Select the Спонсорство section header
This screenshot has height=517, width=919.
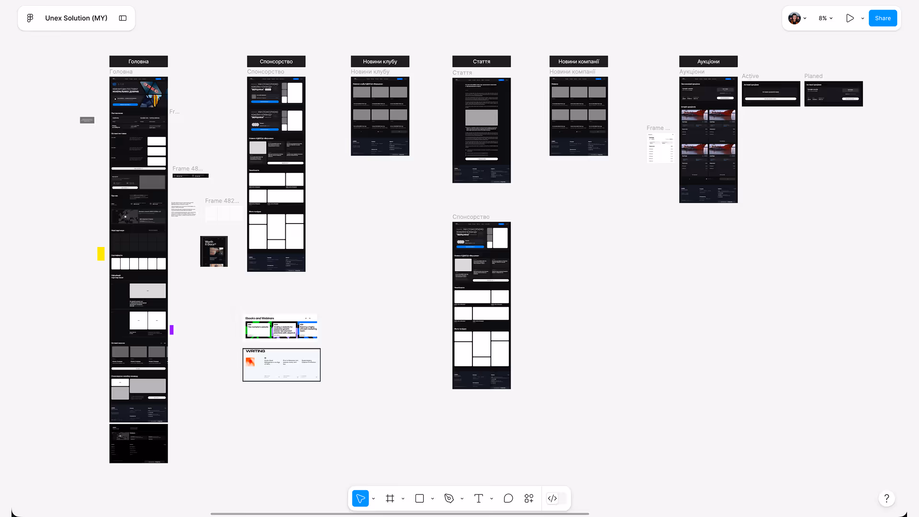click(276, 61)
